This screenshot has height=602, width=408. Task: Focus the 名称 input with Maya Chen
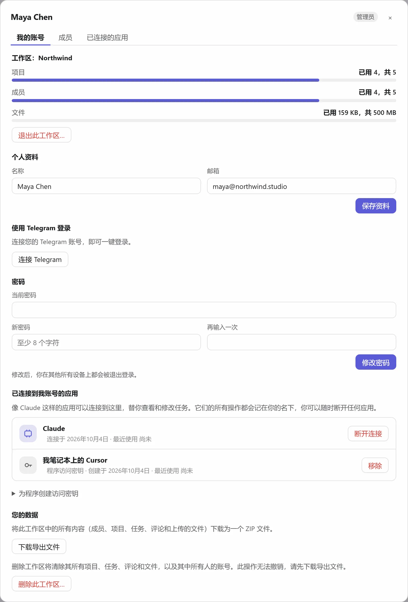pyautogui.click(x=106, y=186)
